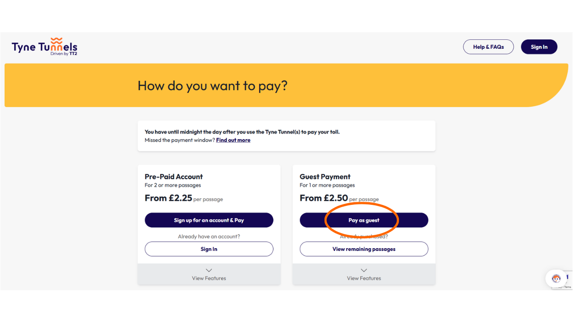Click the reCAPTCHA Terms link
The height and width of the screenshot is (322, 573).
(x=568, y=287)
